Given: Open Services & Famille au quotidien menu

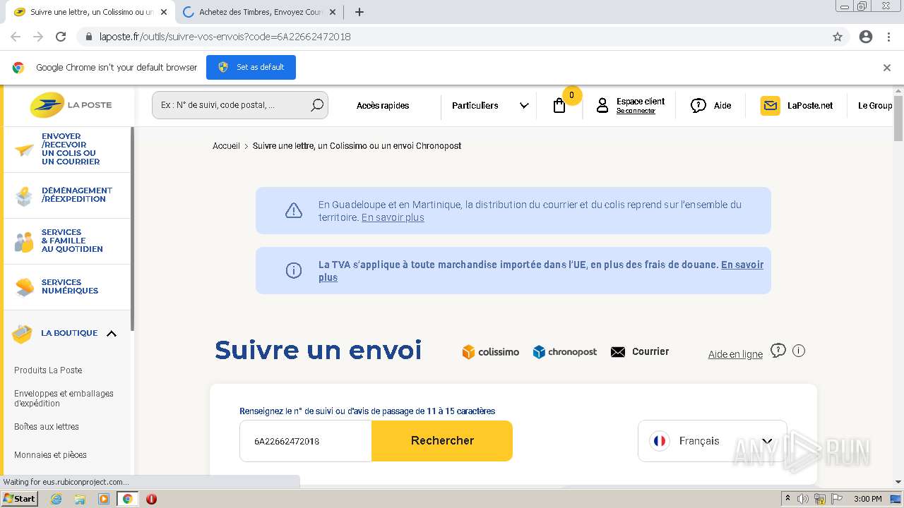Looking at the screenshot, I should [67, 241].
